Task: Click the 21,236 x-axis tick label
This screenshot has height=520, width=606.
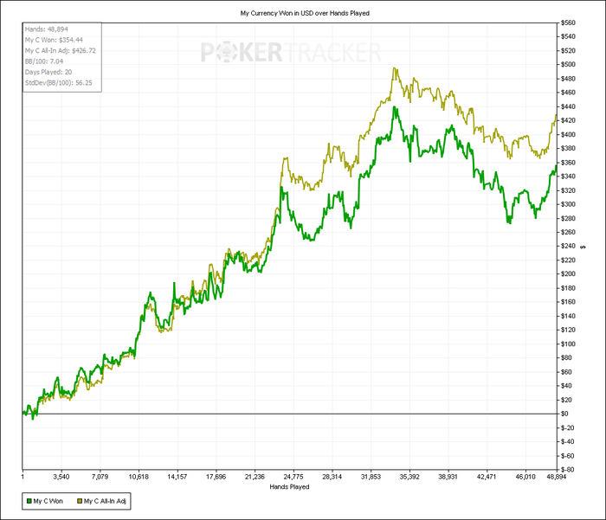Action: tap(255, 477)
